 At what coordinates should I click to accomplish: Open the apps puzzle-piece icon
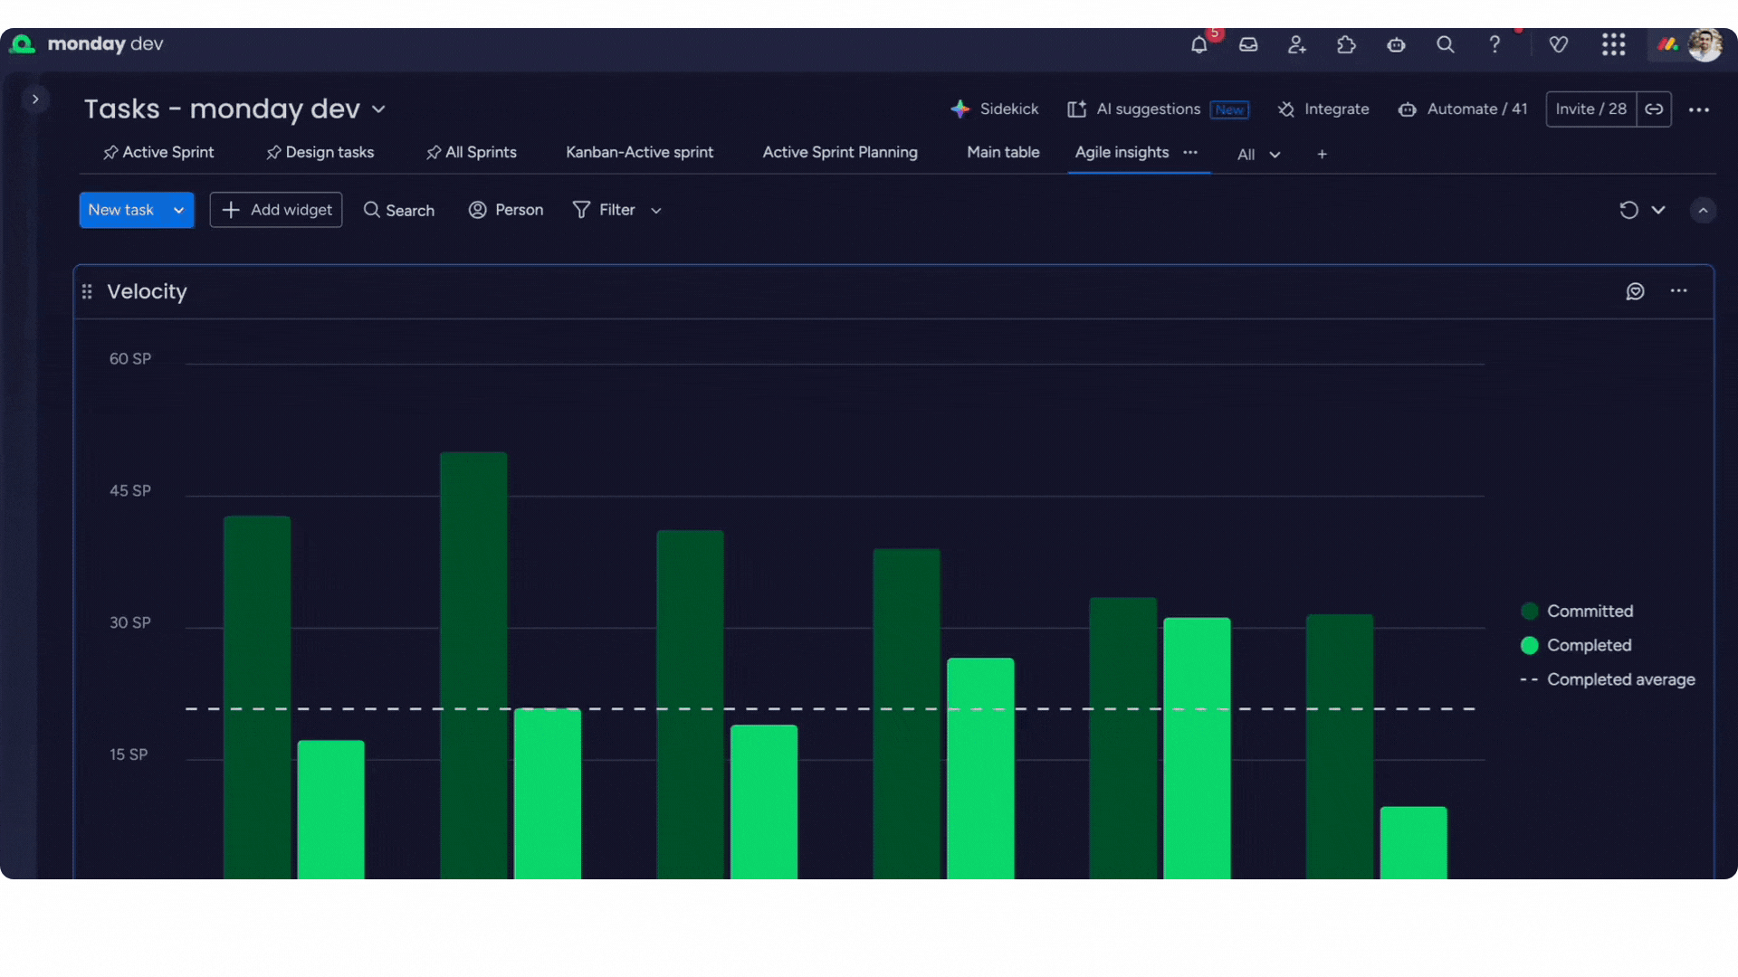tap(1346, 44)
